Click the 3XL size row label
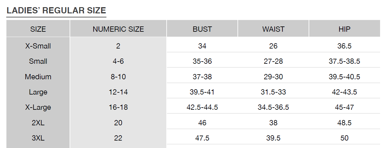 coord(38,138)
